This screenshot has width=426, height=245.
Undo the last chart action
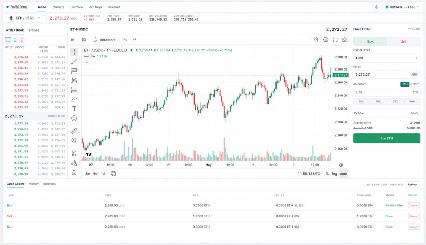click(125, 40)
